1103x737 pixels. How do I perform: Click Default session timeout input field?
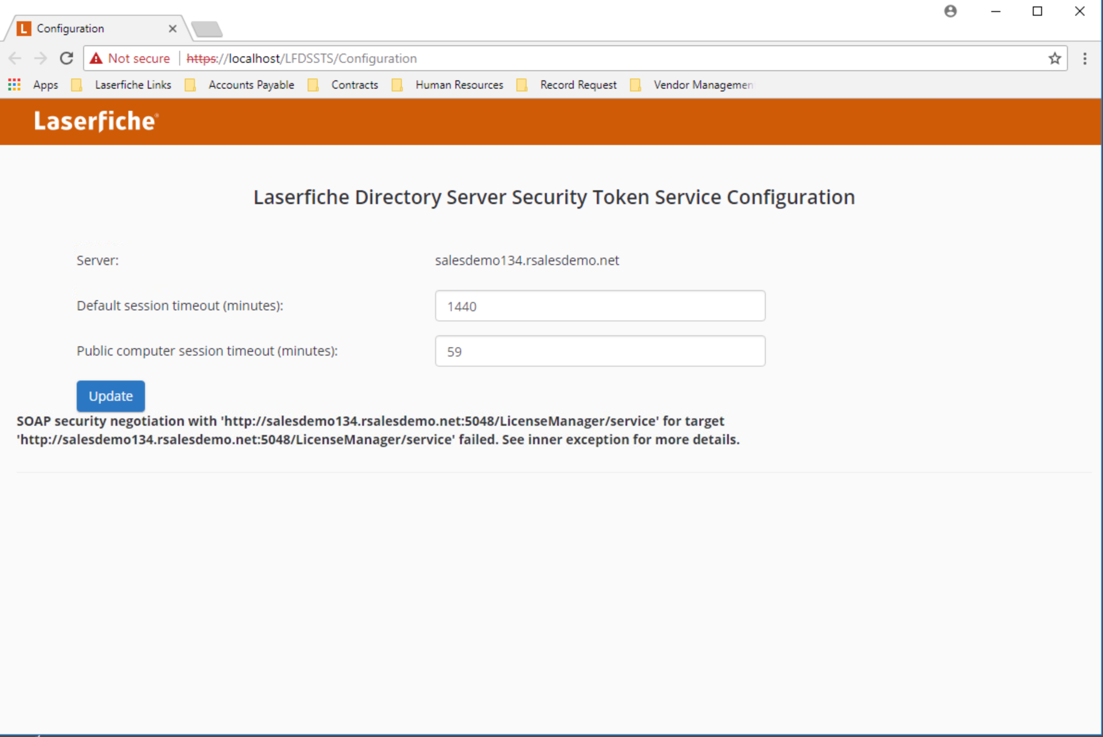click(600, 306)
